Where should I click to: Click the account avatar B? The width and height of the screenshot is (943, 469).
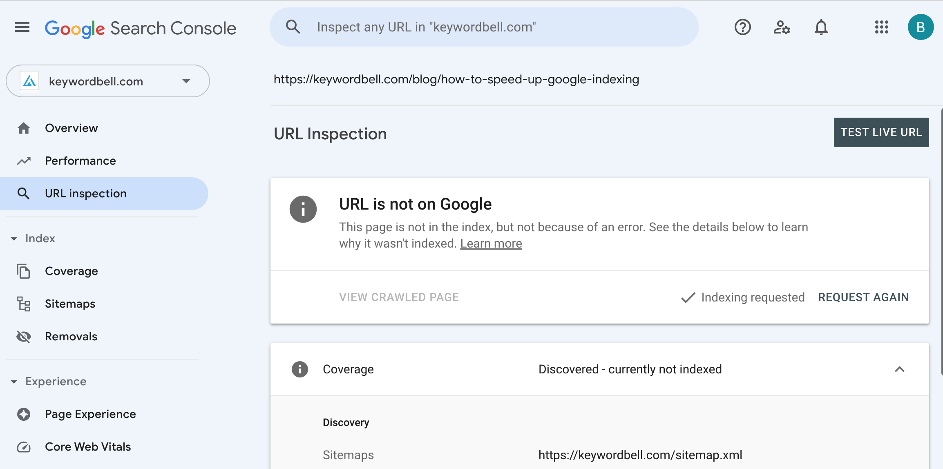point(920,27)
